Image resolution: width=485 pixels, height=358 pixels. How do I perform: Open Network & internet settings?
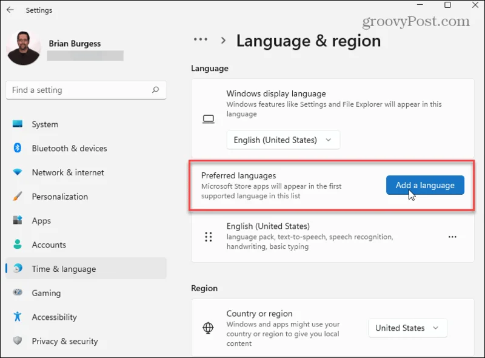pos(85,172)
